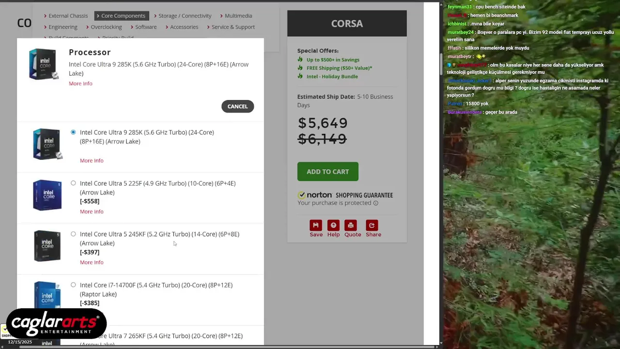Click the CANCEL button
Image resolution: width=620 pixels, height=349 pixels.
[237, 107]
